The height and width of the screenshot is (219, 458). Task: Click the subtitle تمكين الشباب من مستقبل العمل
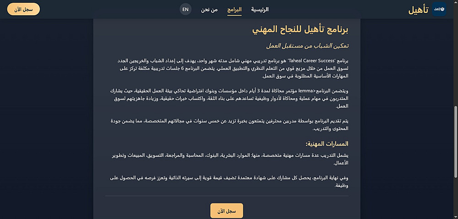tap(309, 46)
